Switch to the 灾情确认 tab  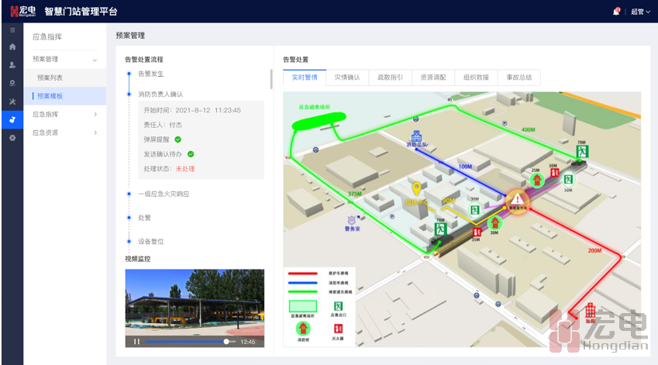(x=347, y=77)
